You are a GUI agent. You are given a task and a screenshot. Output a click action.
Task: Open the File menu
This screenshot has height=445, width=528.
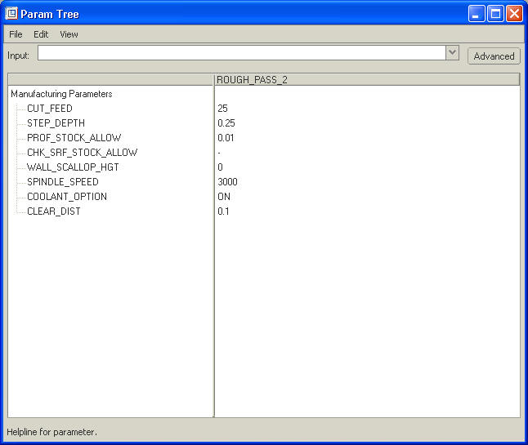pyautogui.click(x=16, y=34)
